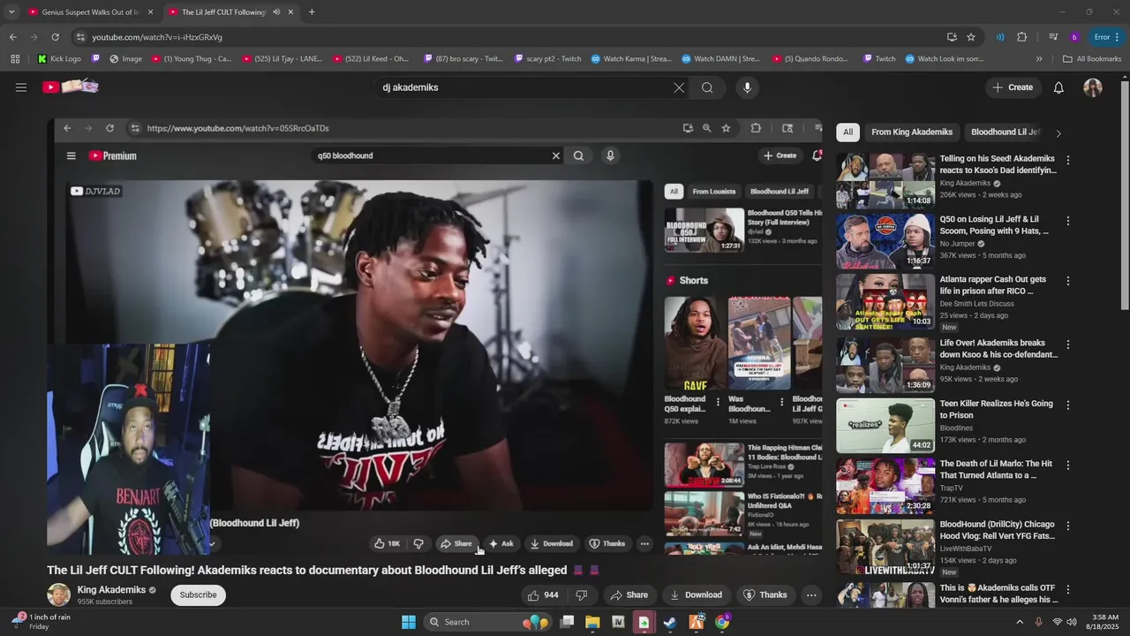
Task: Open the All Bookmarks folder
Action: tap(1092, 59)
